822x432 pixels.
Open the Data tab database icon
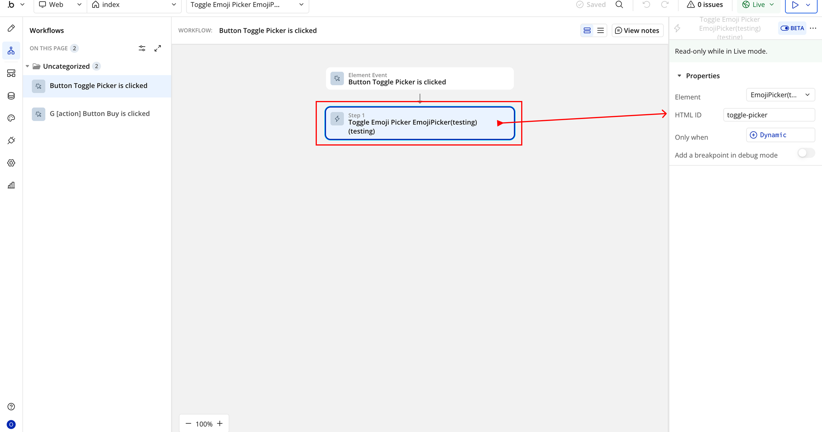11,96
